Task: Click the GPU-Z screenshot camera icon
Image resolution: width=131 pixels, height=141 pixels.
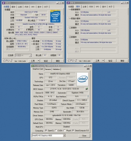Action: [x=88, y=69]
